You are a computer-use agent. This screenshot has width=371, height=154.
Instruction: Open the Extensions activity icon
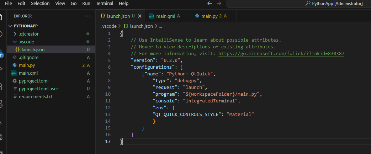pos(1,86)
